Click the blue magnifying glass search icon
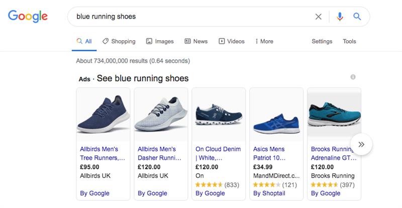Screen dimensions: 402x208 click(357, 17)
